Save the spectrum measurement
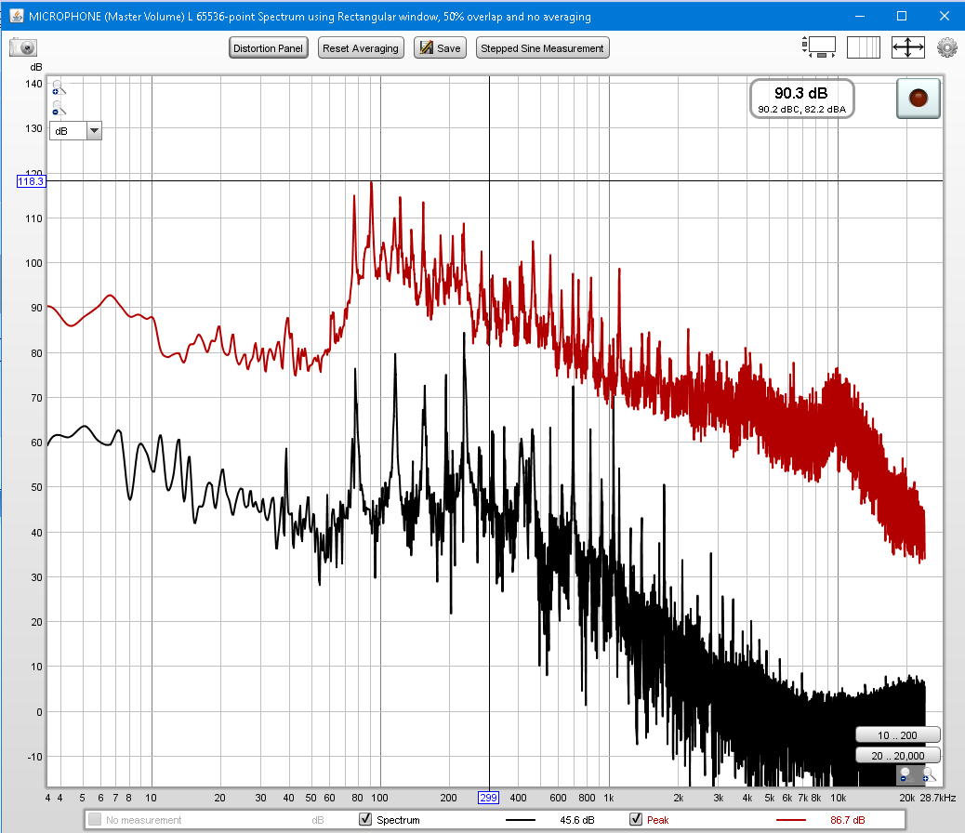Viewport: 965px width, 833px height. point(440,48)
